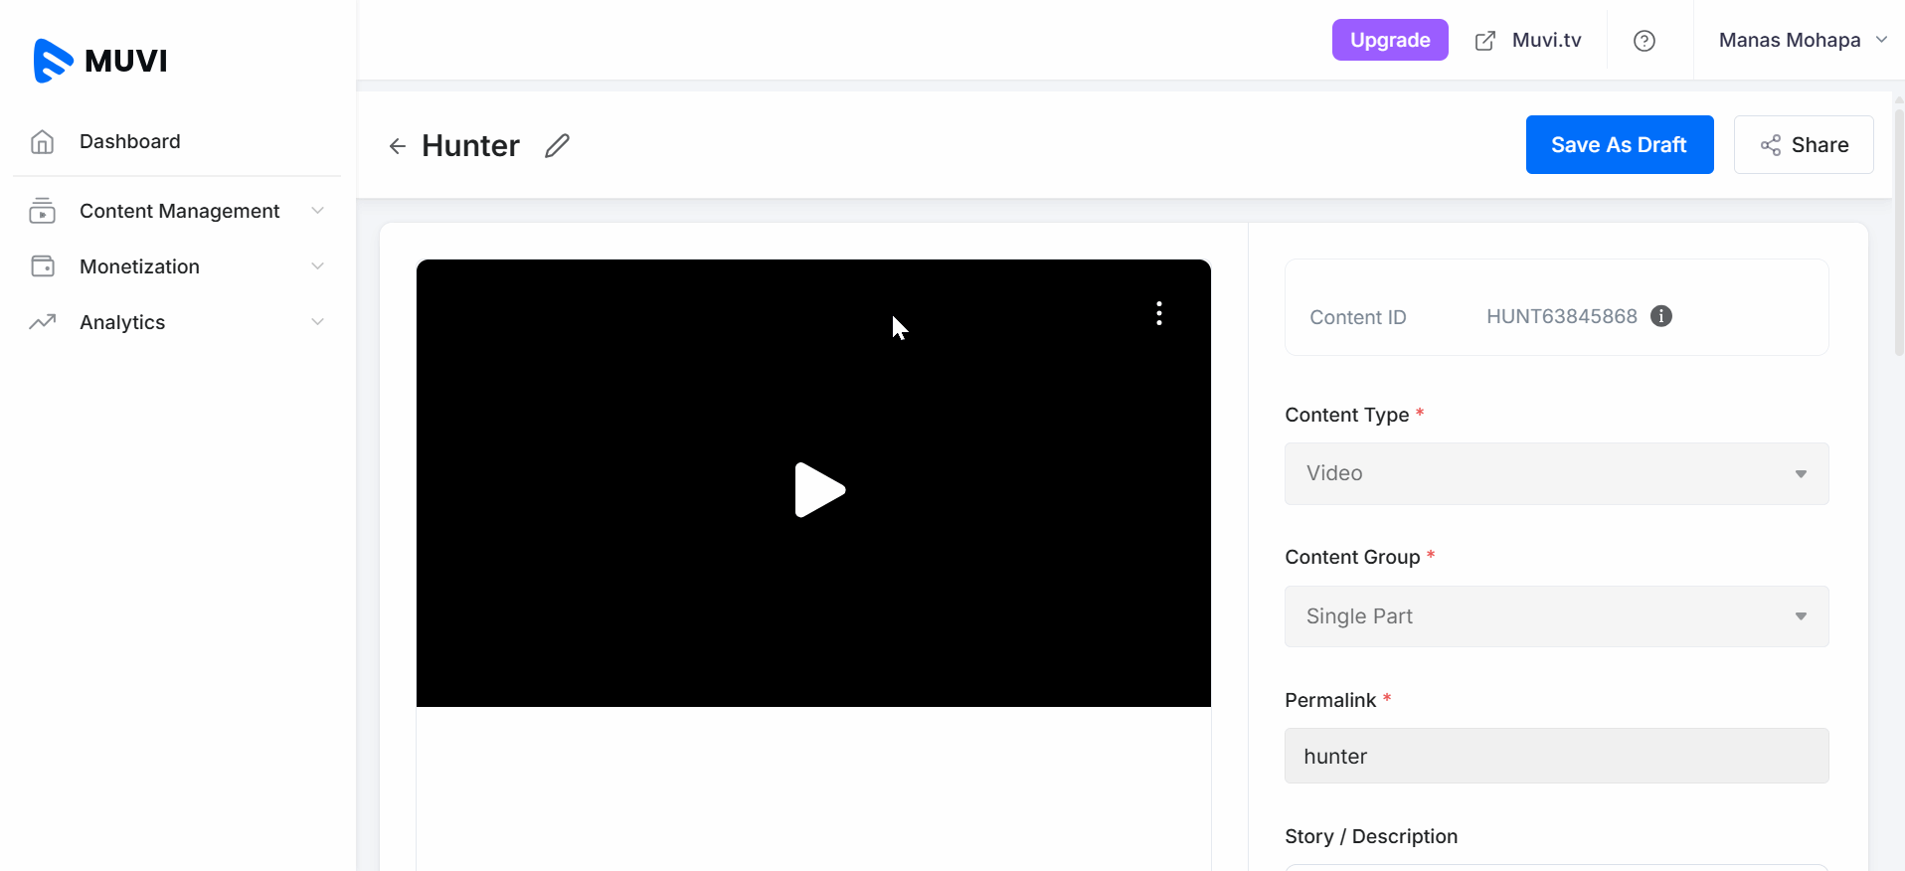Viewport: 1905px width, 871px height.
Task: Click the Monetization wallet icon
Action: tap(42, 266)
